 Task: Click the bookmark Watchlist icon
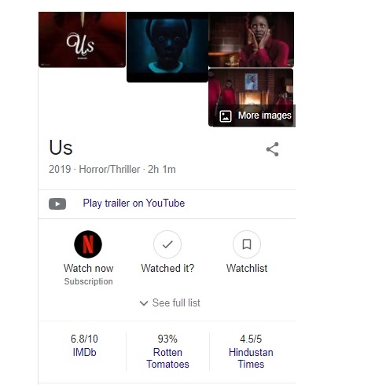tap(247, 244)
